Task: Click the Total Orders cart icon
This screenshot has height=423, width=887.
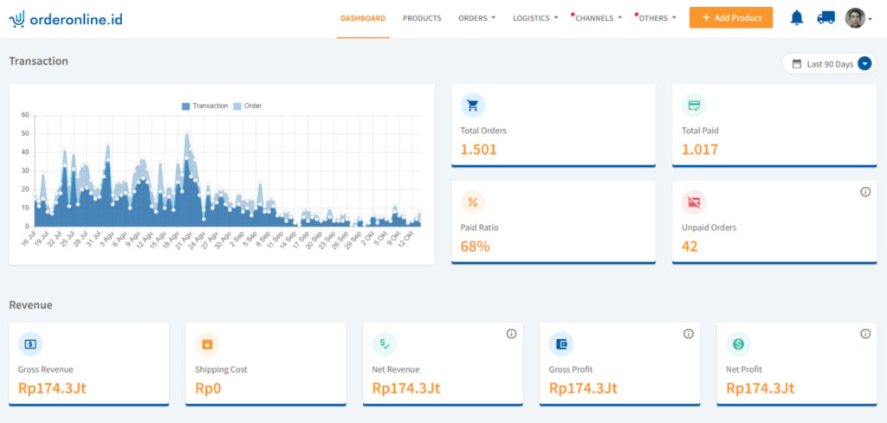Action: [473, 106]
